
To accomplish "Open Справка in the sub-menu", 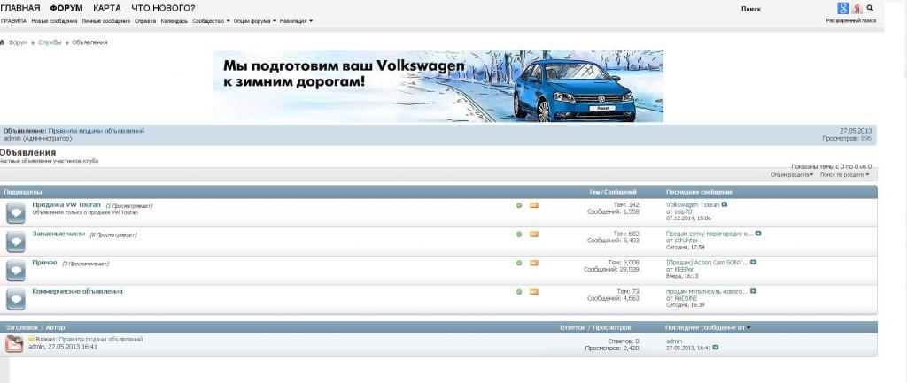I will pos(145,21).
